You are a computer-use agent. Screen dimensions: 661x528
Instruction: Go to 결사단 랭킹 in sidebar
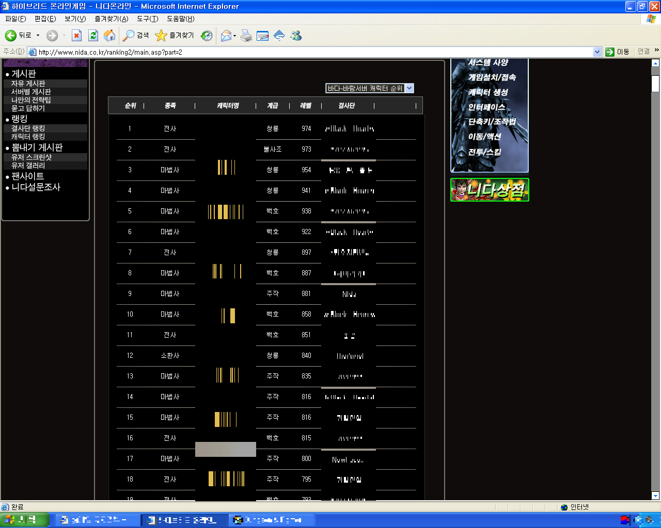pyautogui.click(x=28, y=128)
